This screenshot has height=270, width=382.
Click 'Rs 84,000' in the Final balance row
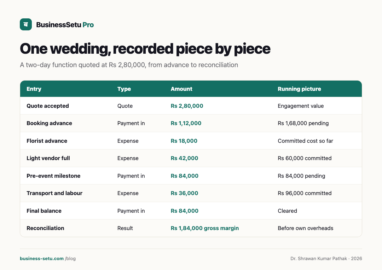pyautogui.click(x=184, y=211)
